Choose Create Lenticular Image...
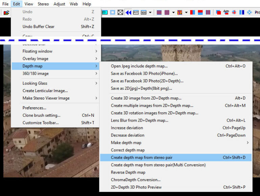The image size is (260, 196). (x=56, y=91)
